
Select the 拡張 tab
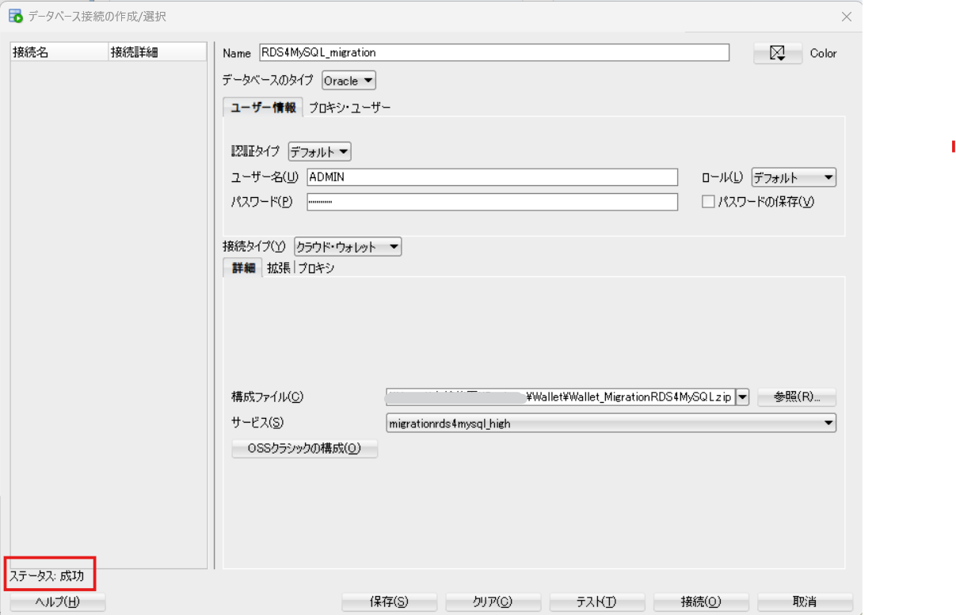(279, 268)
